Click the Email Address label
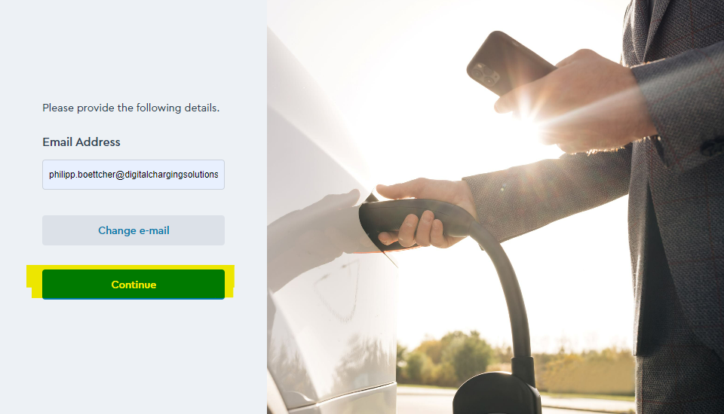724x414 pixels. [81, 142]
